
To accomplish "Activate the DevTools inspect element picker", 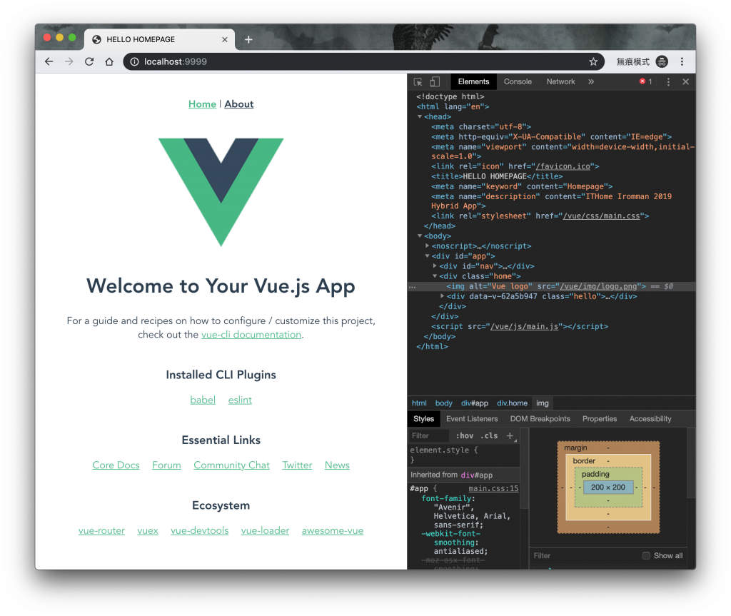I will tap(418, 81).
